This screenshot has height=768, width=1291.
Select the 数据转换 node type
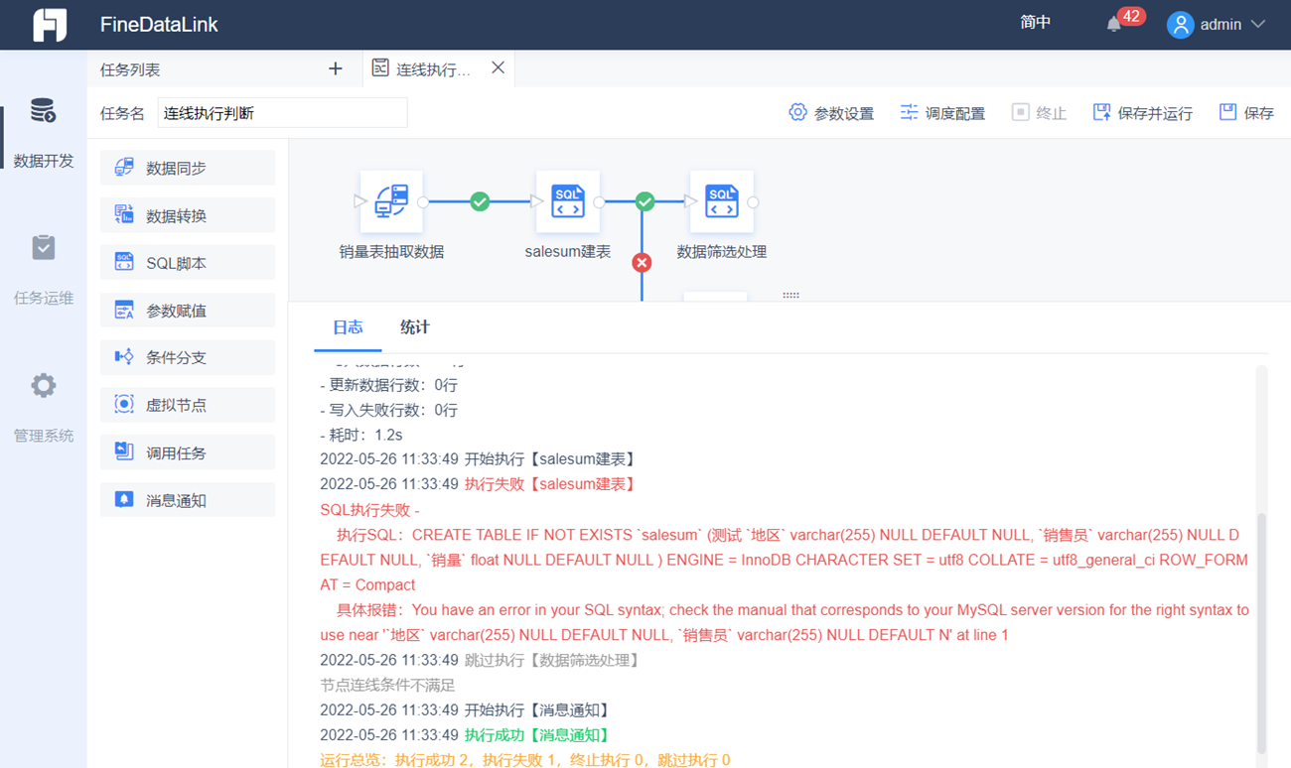pyautogui.click(x=188, y=215)
